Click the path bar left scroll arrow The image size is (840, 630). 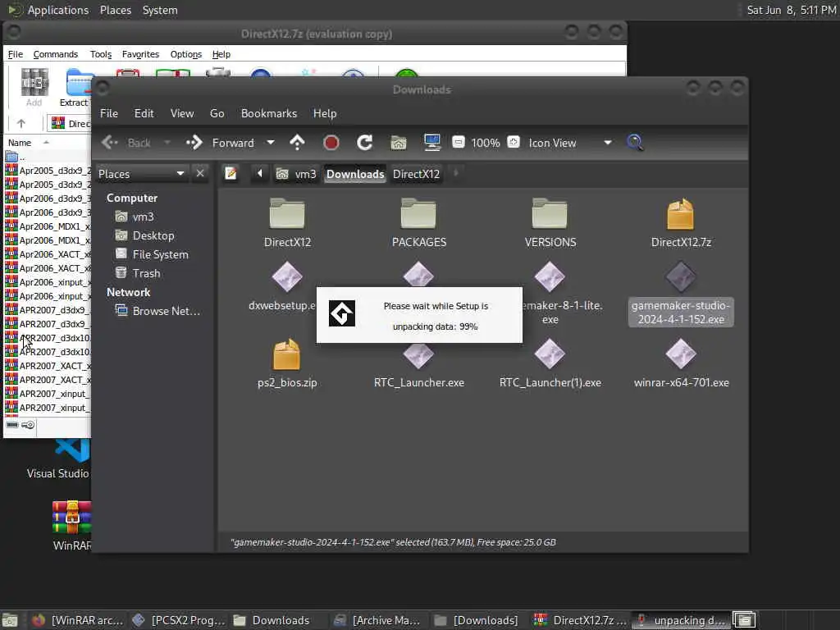click(260, 174)
